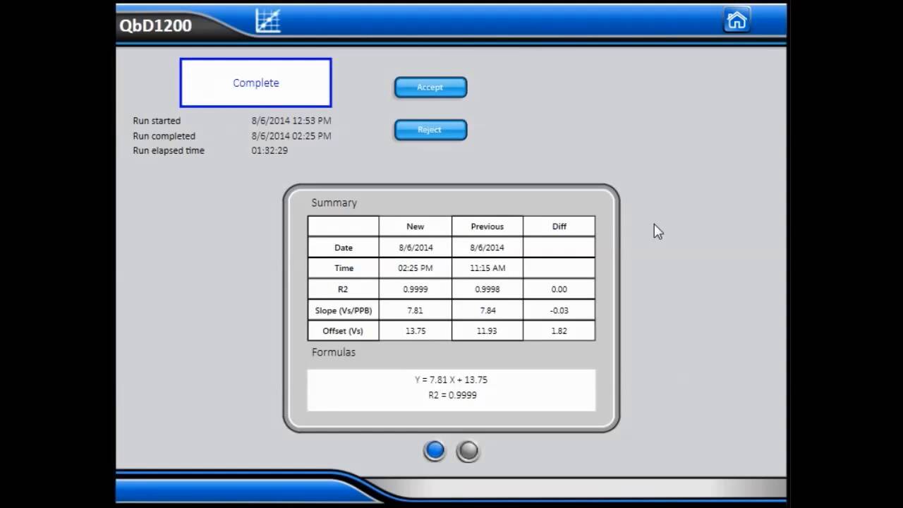Select the Diff column header
This screenshot has width=903, height=508.
pyautogui.click(x=559, y=226)
